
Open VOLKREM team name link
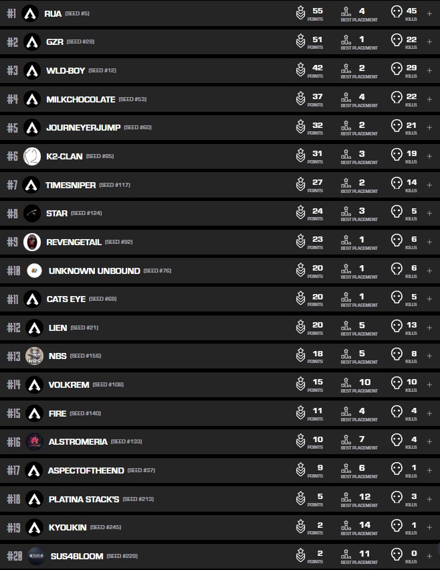[x=68, y=384]
